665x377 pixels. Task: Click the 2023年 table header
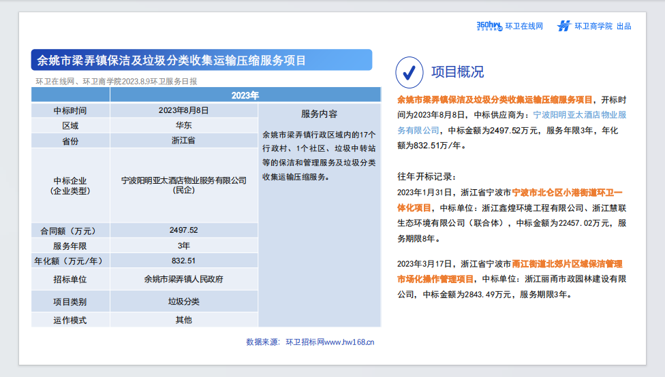click(245, 95)
